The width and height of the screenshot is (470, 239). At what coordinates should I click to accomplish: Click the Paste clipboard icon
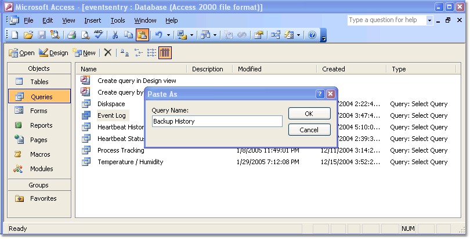point(142,35)
